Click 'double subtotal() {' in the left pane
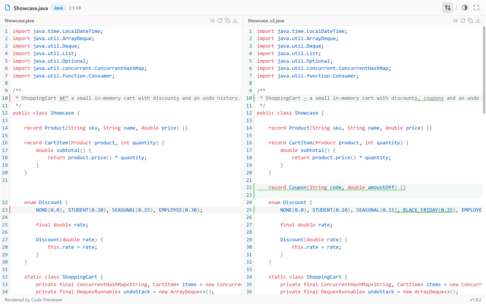Screen dimensions: 486x304 64,150
